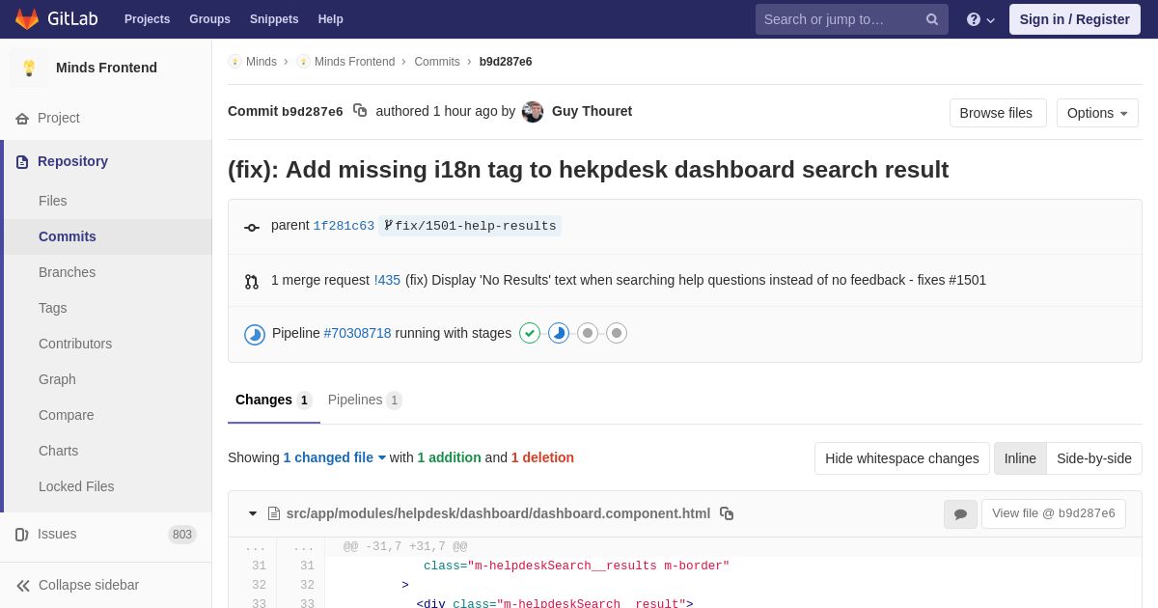Open the Projects menu in the navbar
The width and height of the screenshot is (1158, 608).
147,19
